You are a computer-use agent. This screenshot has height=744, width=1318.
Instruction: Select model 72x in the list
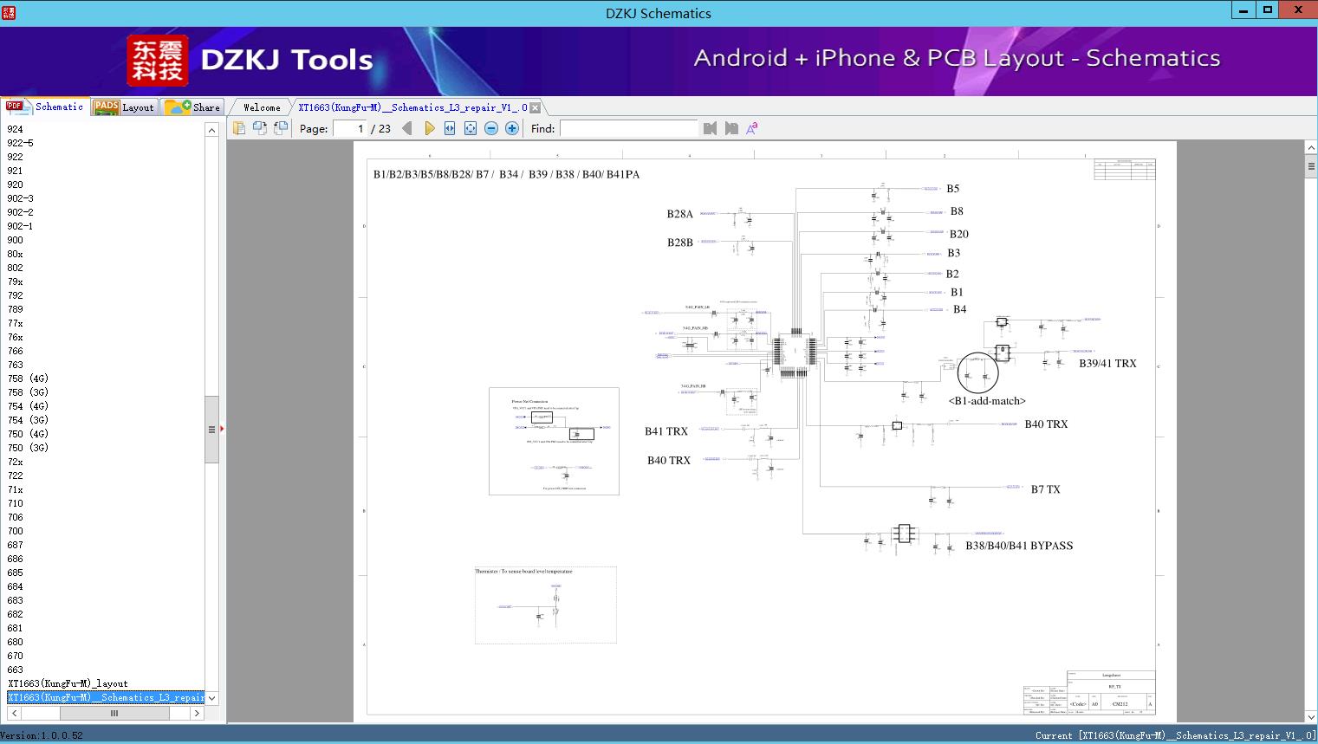coord(16,462)
